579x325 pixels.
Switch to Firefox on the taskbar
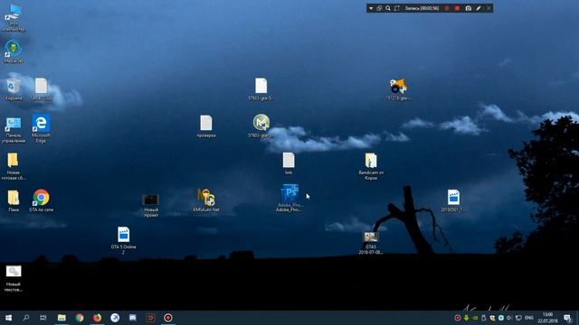[x=97, y=318]
